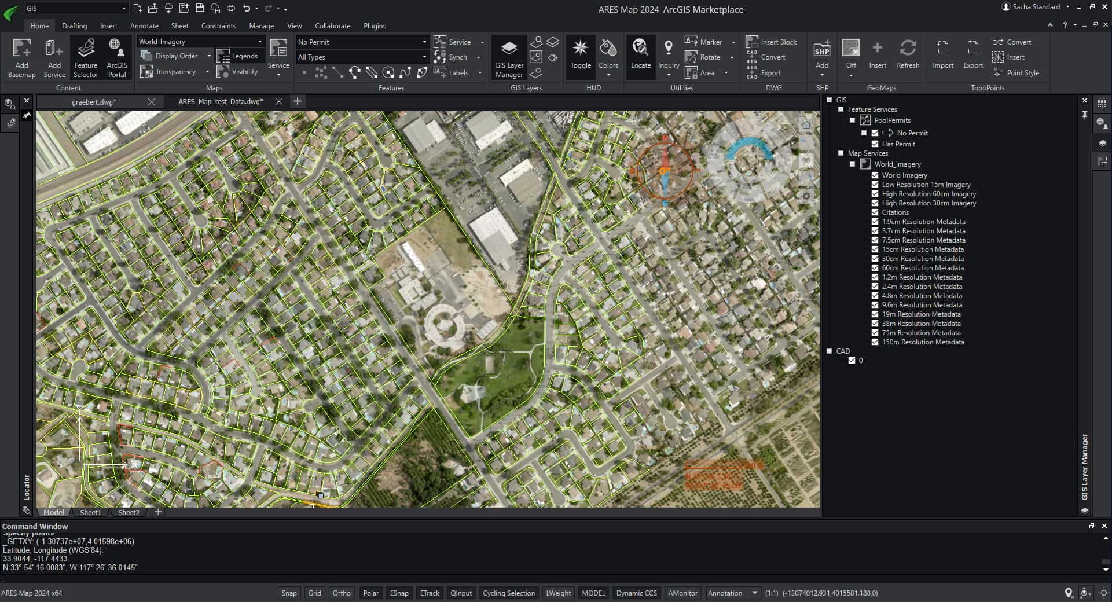
Task: Click the Undo arrow icon
Action: 247,8
